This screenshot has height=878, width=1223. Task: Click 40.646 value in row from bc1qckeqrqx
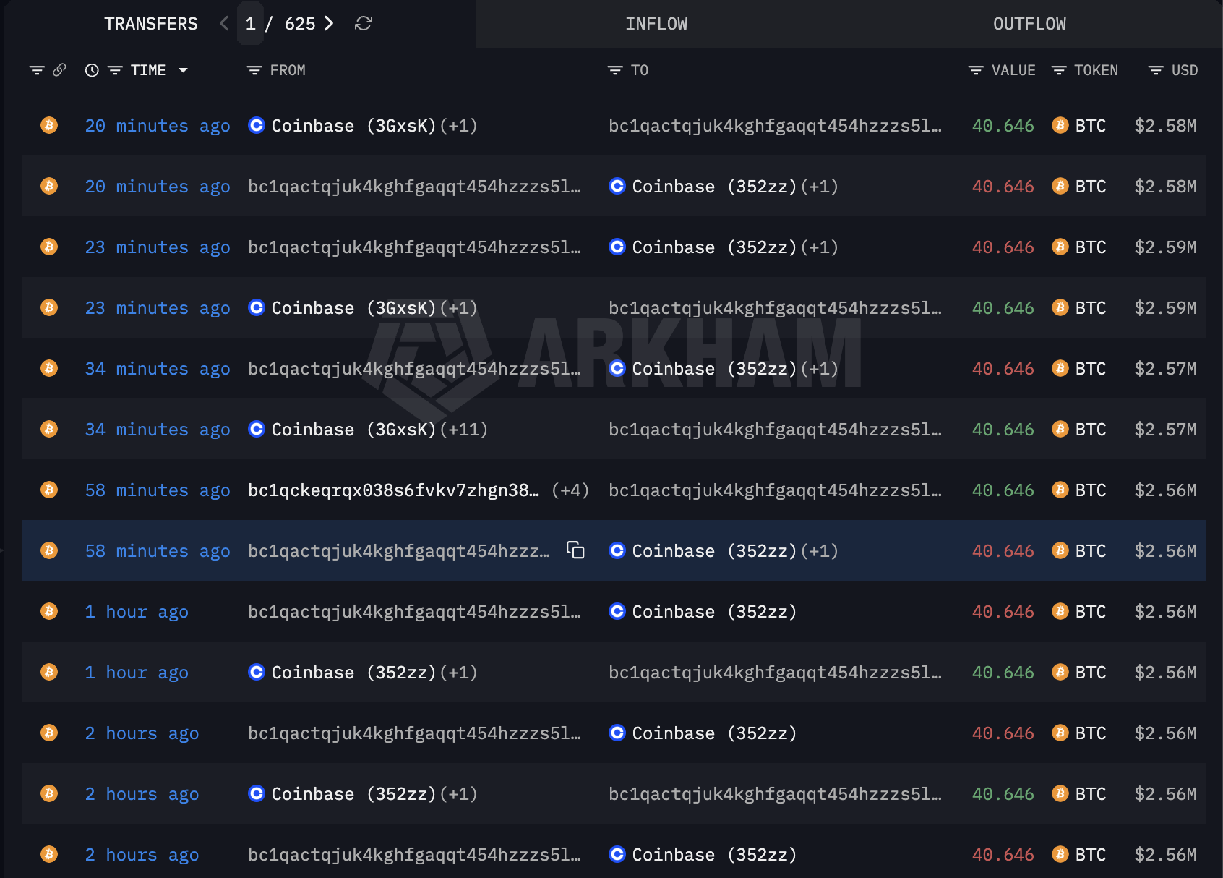point(1003,490)
